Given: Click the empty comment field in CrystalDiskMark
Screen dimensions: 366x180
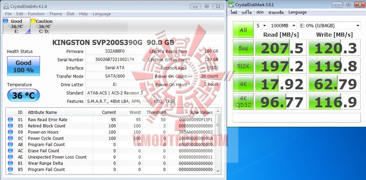Looking at the screenshot, I should [x=297, y=117].
